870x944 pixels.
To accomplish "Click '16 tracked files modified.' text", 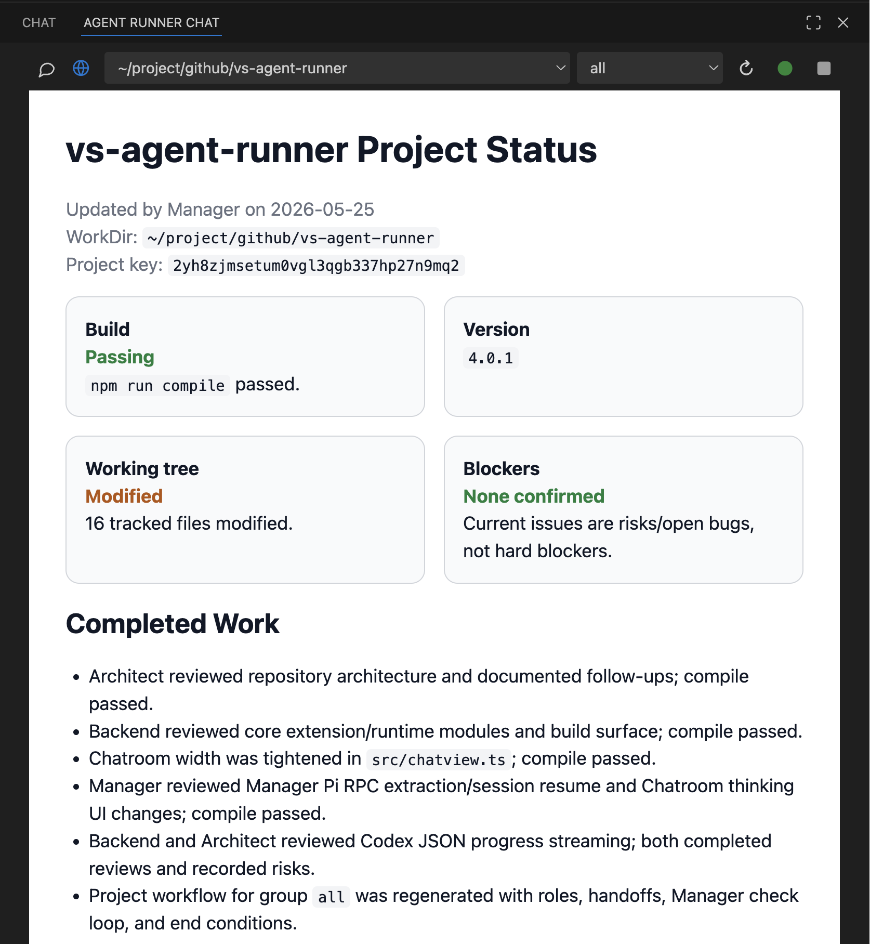I will [x=189, y=523].
